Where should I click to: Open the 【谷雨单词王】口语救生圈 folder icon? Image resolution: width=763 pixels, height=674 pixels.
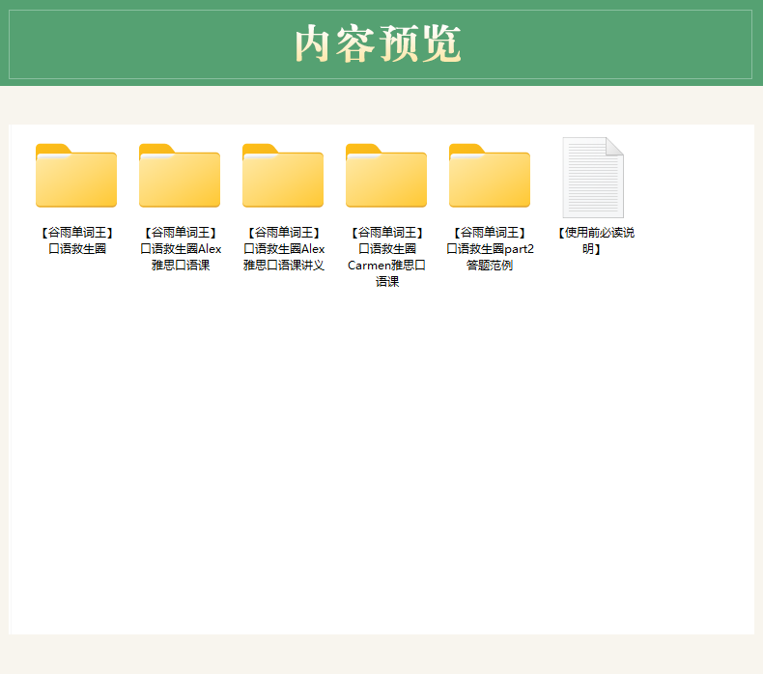[76, 176]
